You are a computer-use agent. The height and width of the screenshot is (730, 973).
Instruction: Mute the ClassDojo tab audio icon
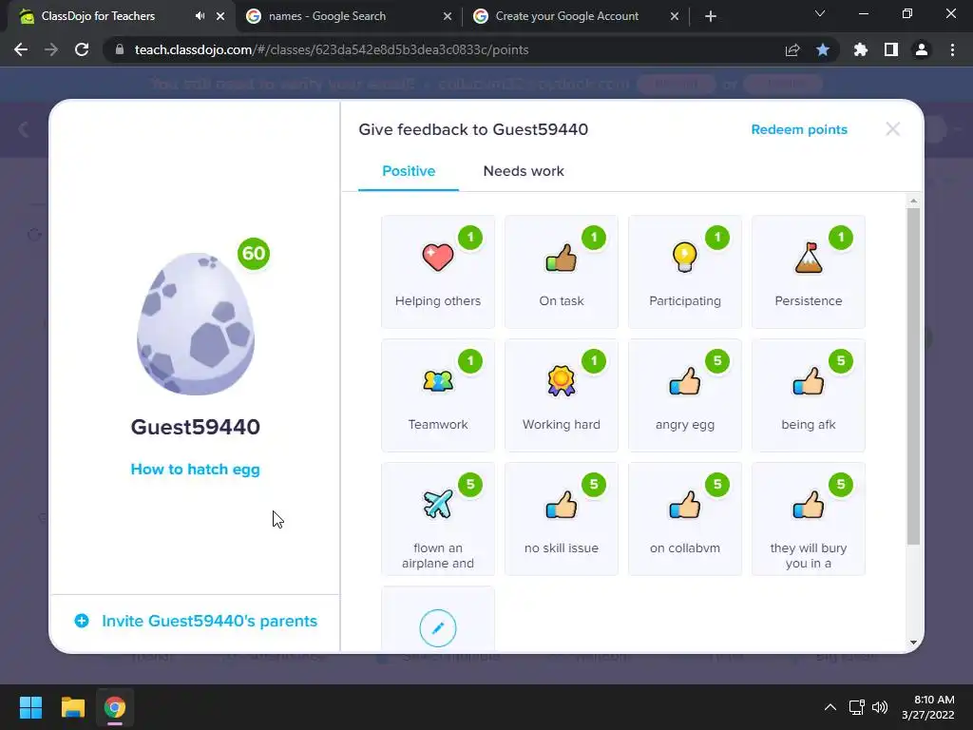coord(200,16)
